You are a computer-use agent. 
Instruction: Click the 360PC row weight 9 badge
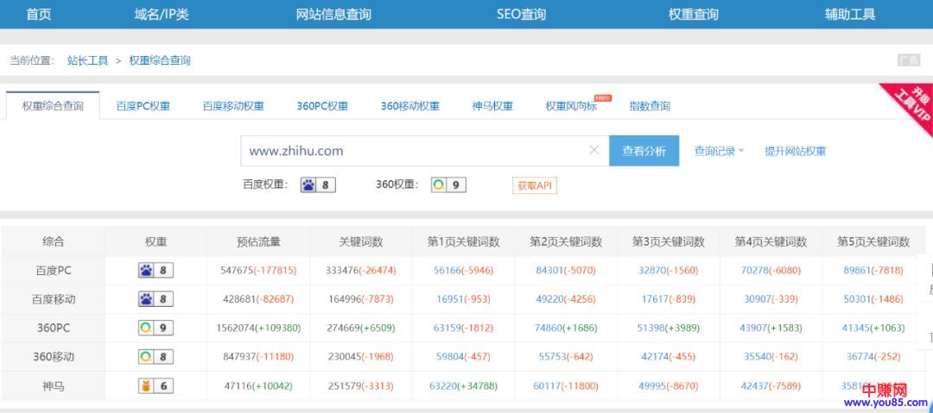(155, 328)
